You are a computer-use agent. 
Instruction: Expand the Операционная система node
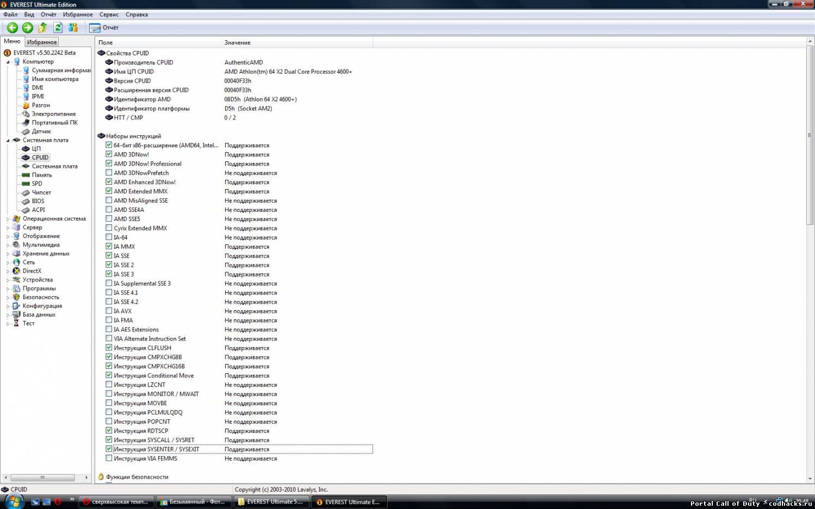pyautogui.click(x=8, y=219)
